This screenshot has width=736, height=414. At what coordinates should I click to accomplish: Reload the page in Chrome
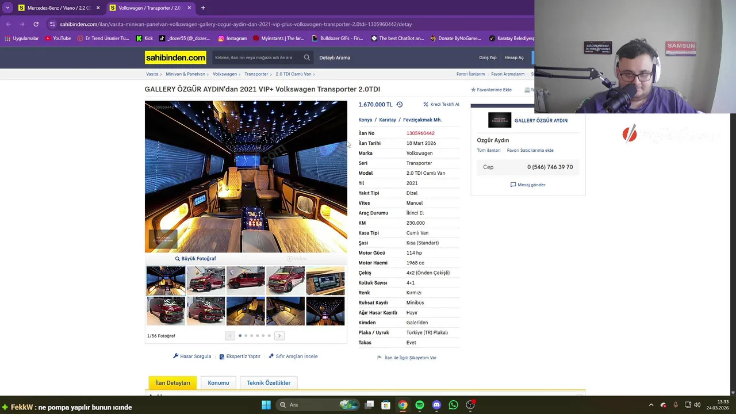click(36, 24)
